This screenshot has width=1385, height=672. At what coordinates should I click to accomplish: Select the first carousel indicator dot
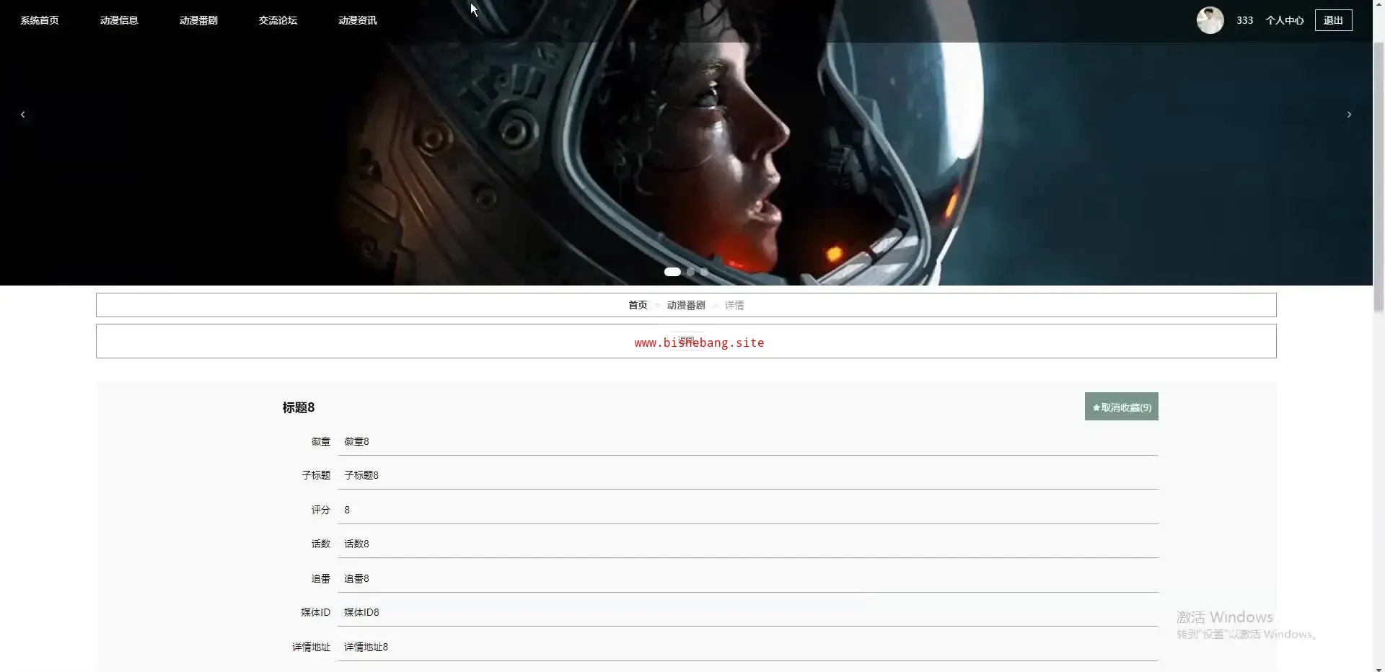click(x=672, y=272)
